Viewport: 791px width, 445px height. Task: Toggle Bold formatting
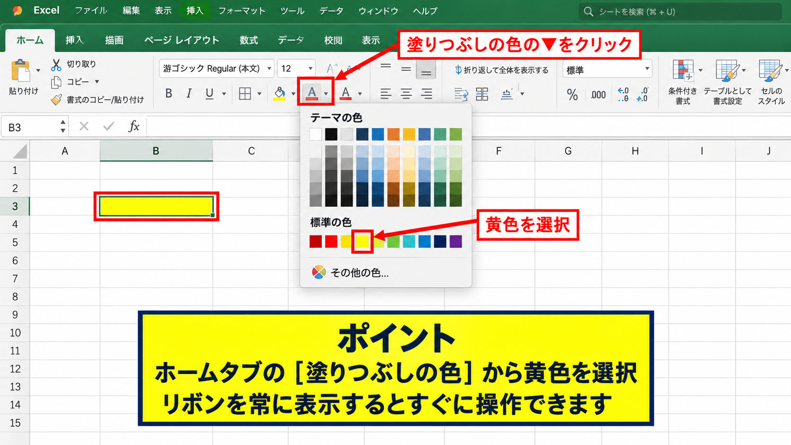point(168,94)
